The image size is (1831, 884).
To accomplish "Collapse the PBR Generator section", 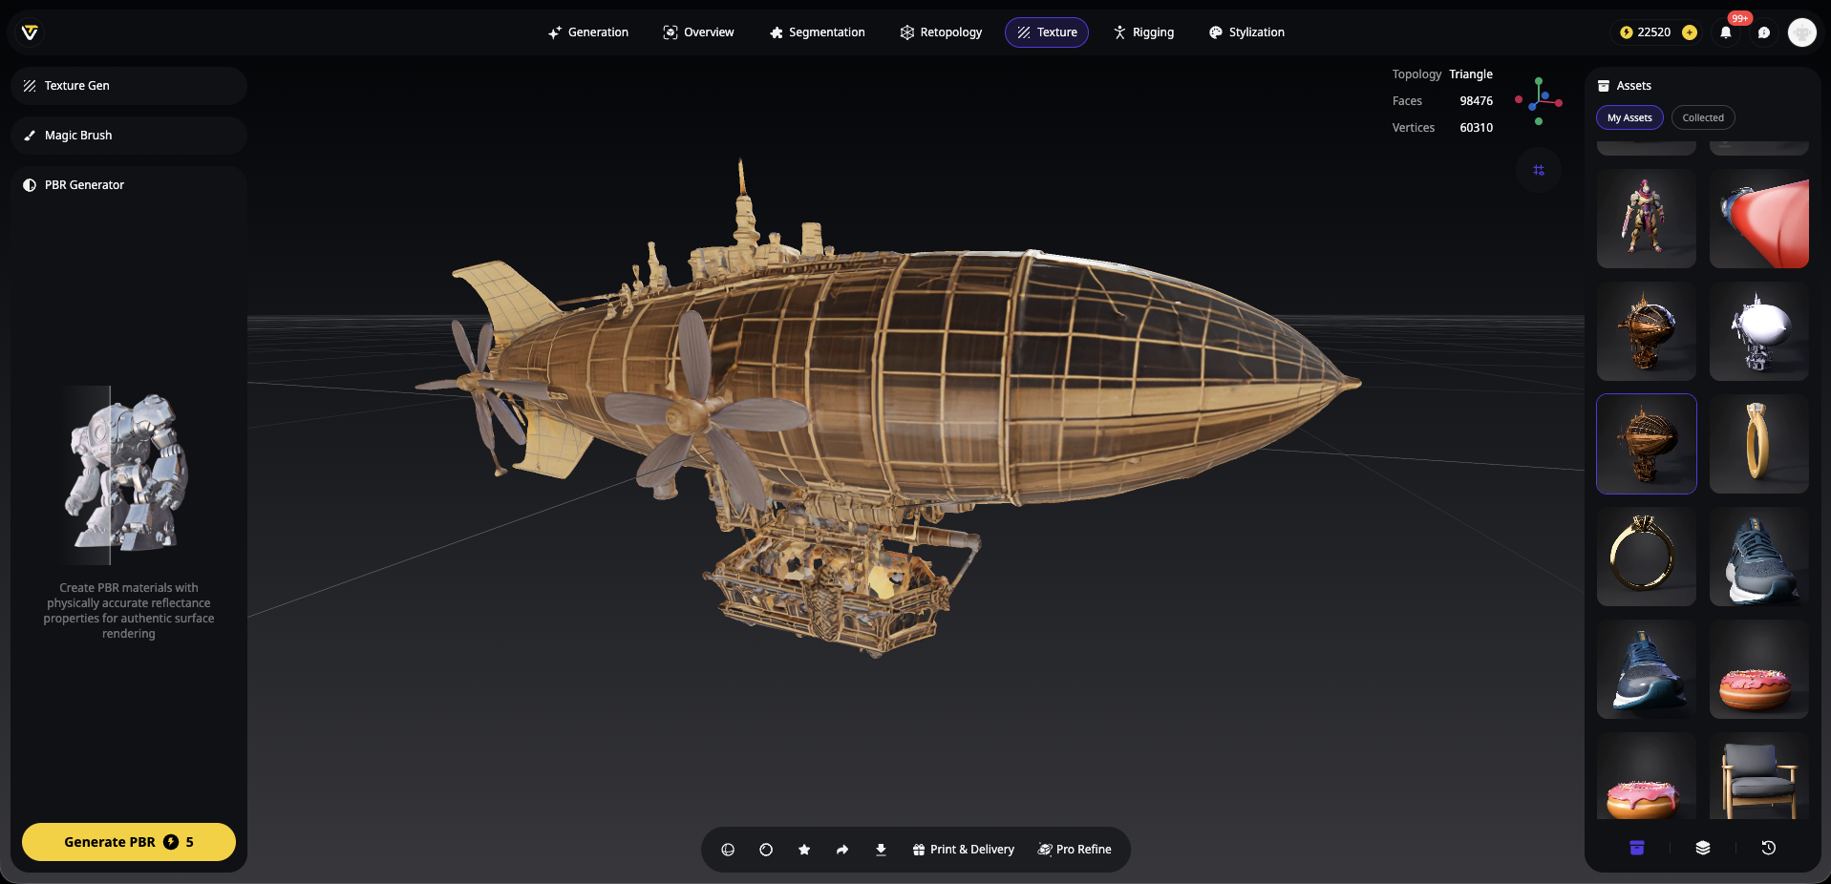I will click(x=129, y=185).
